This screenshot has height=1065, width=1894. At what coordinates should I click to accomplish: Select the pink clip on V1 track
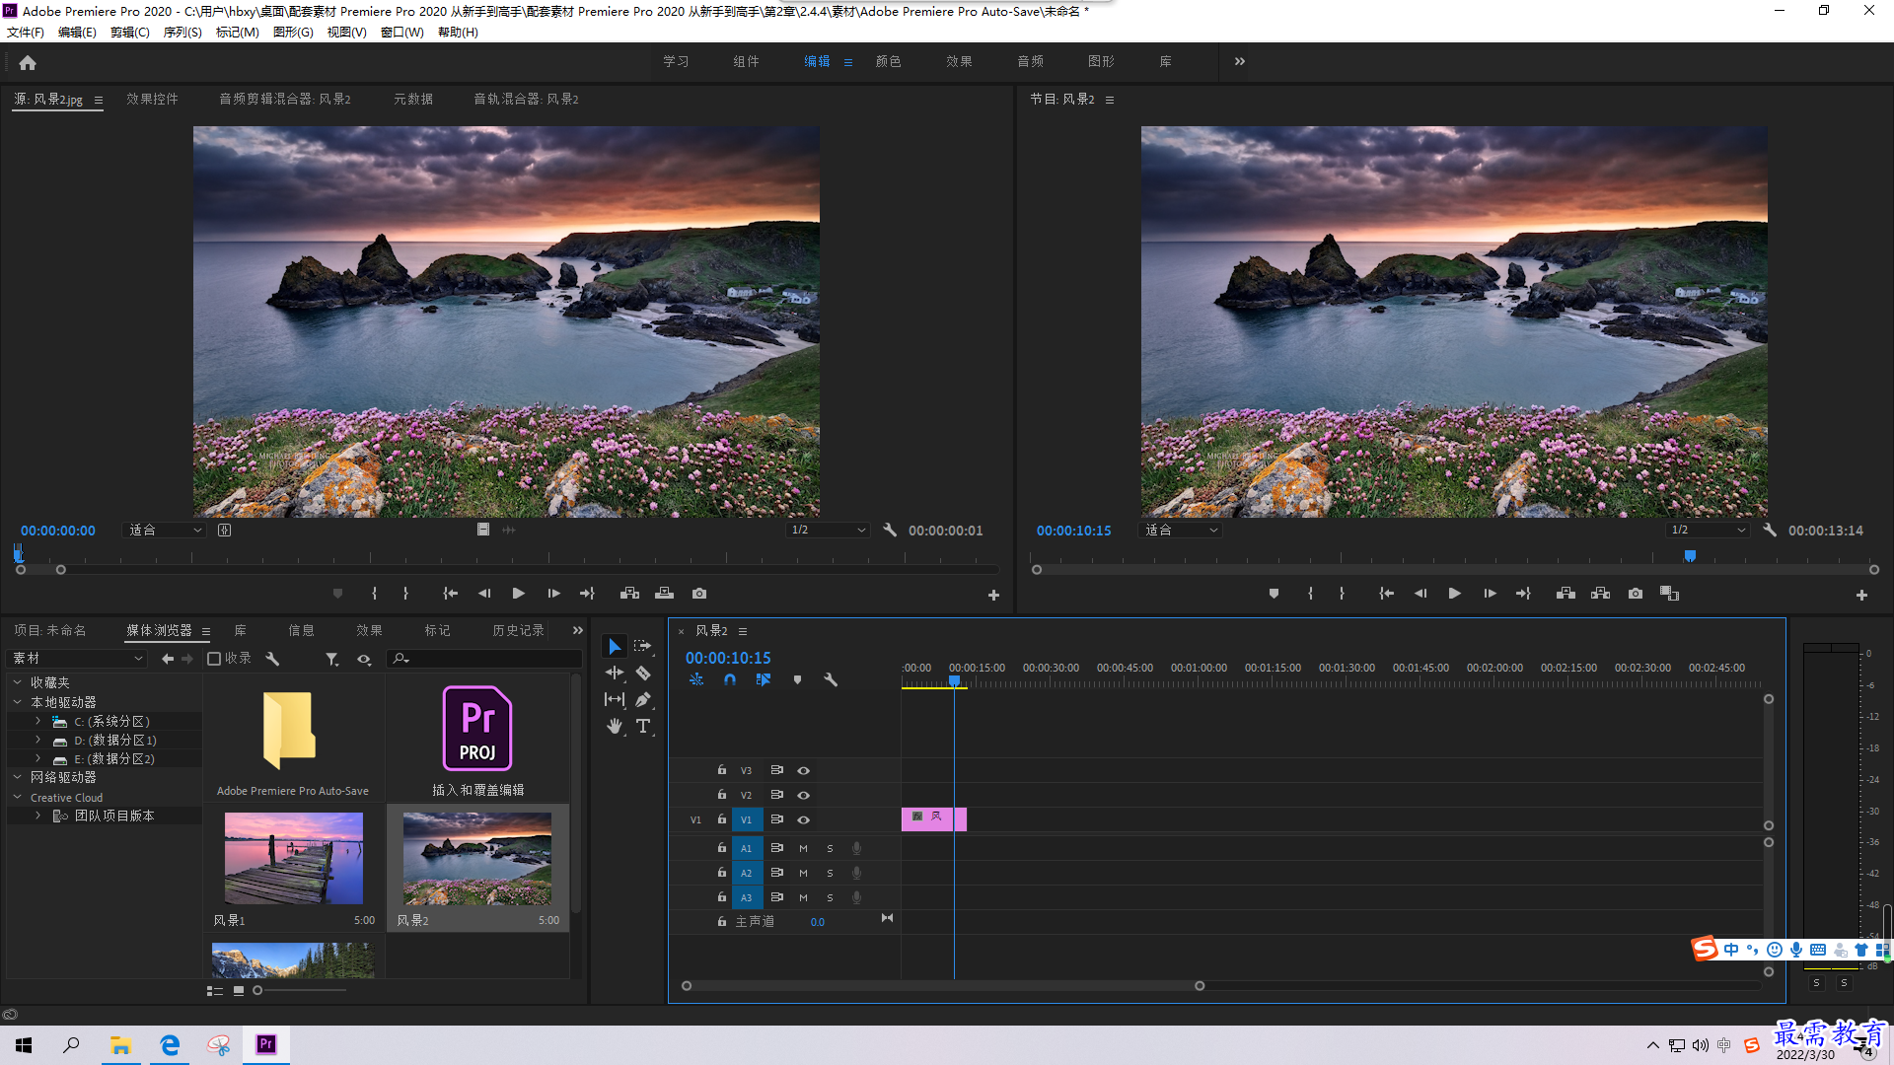pyautogui.click(x=933, y=819)
